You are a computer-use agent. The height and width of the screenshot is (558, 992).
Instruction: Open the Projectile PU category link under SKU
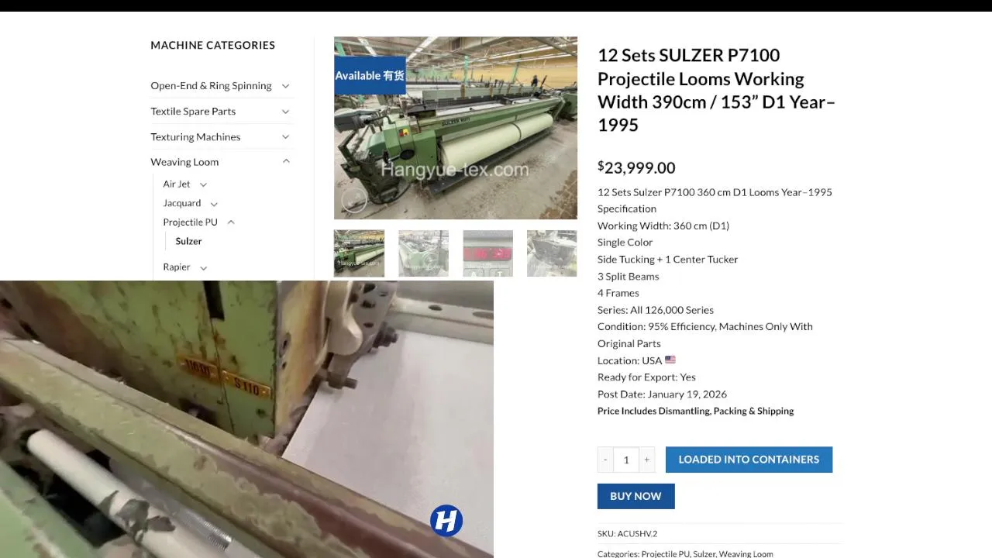[665, 554]
